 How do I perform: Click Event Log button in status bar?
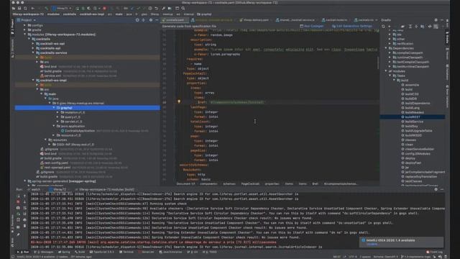(x=434, y=252)
